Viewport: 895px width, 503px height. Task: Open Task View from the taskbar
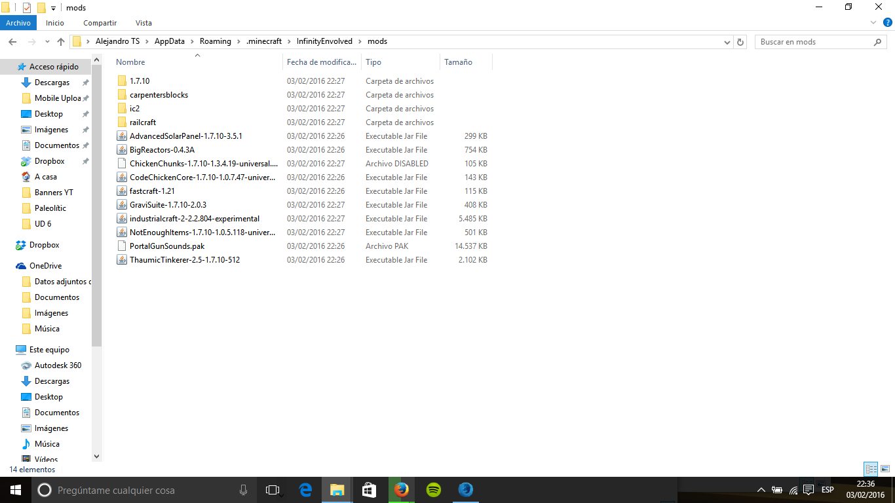(273, 490)
